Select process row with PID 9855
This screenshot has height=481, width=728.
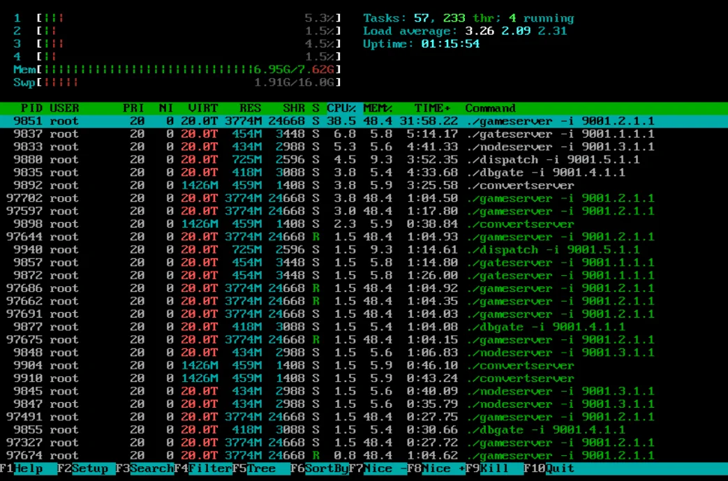pyautogui.click(x=364, y=429)
